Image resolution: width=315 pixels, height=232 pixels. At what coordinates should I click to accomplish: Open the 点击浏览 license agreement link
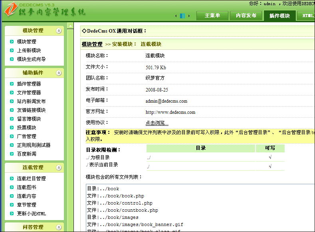click(157, 123)
